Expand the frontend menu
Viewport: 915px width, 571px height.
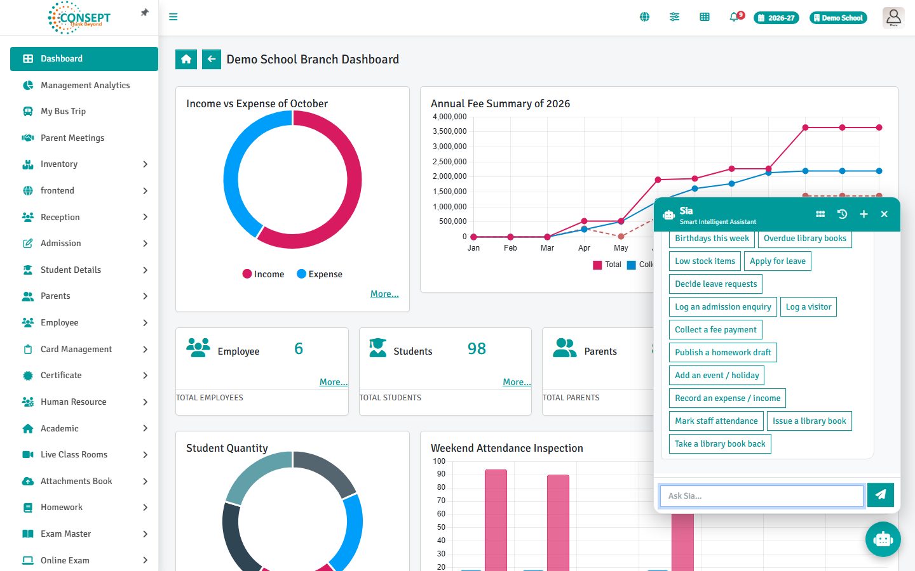(x=84, y=191)
